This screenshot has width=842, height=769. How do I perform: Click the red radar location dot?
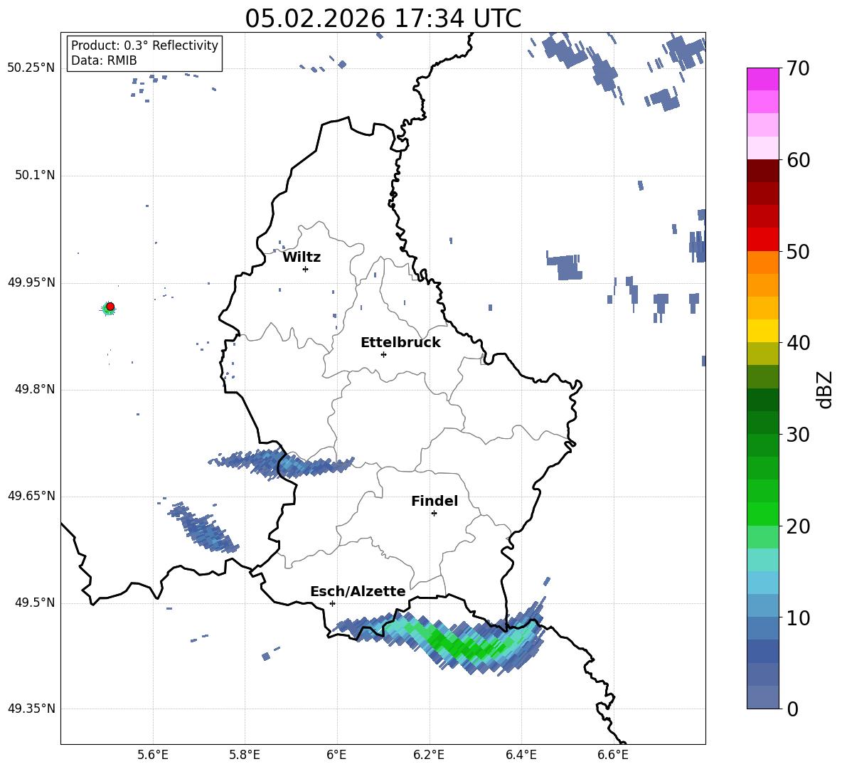click(x=110, y=307)
